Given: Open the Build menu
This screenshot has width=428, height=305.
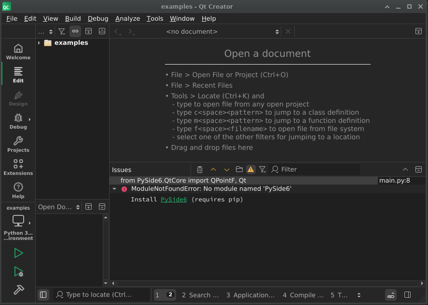Looking at the screenshot, I should [x=73, y=18].
